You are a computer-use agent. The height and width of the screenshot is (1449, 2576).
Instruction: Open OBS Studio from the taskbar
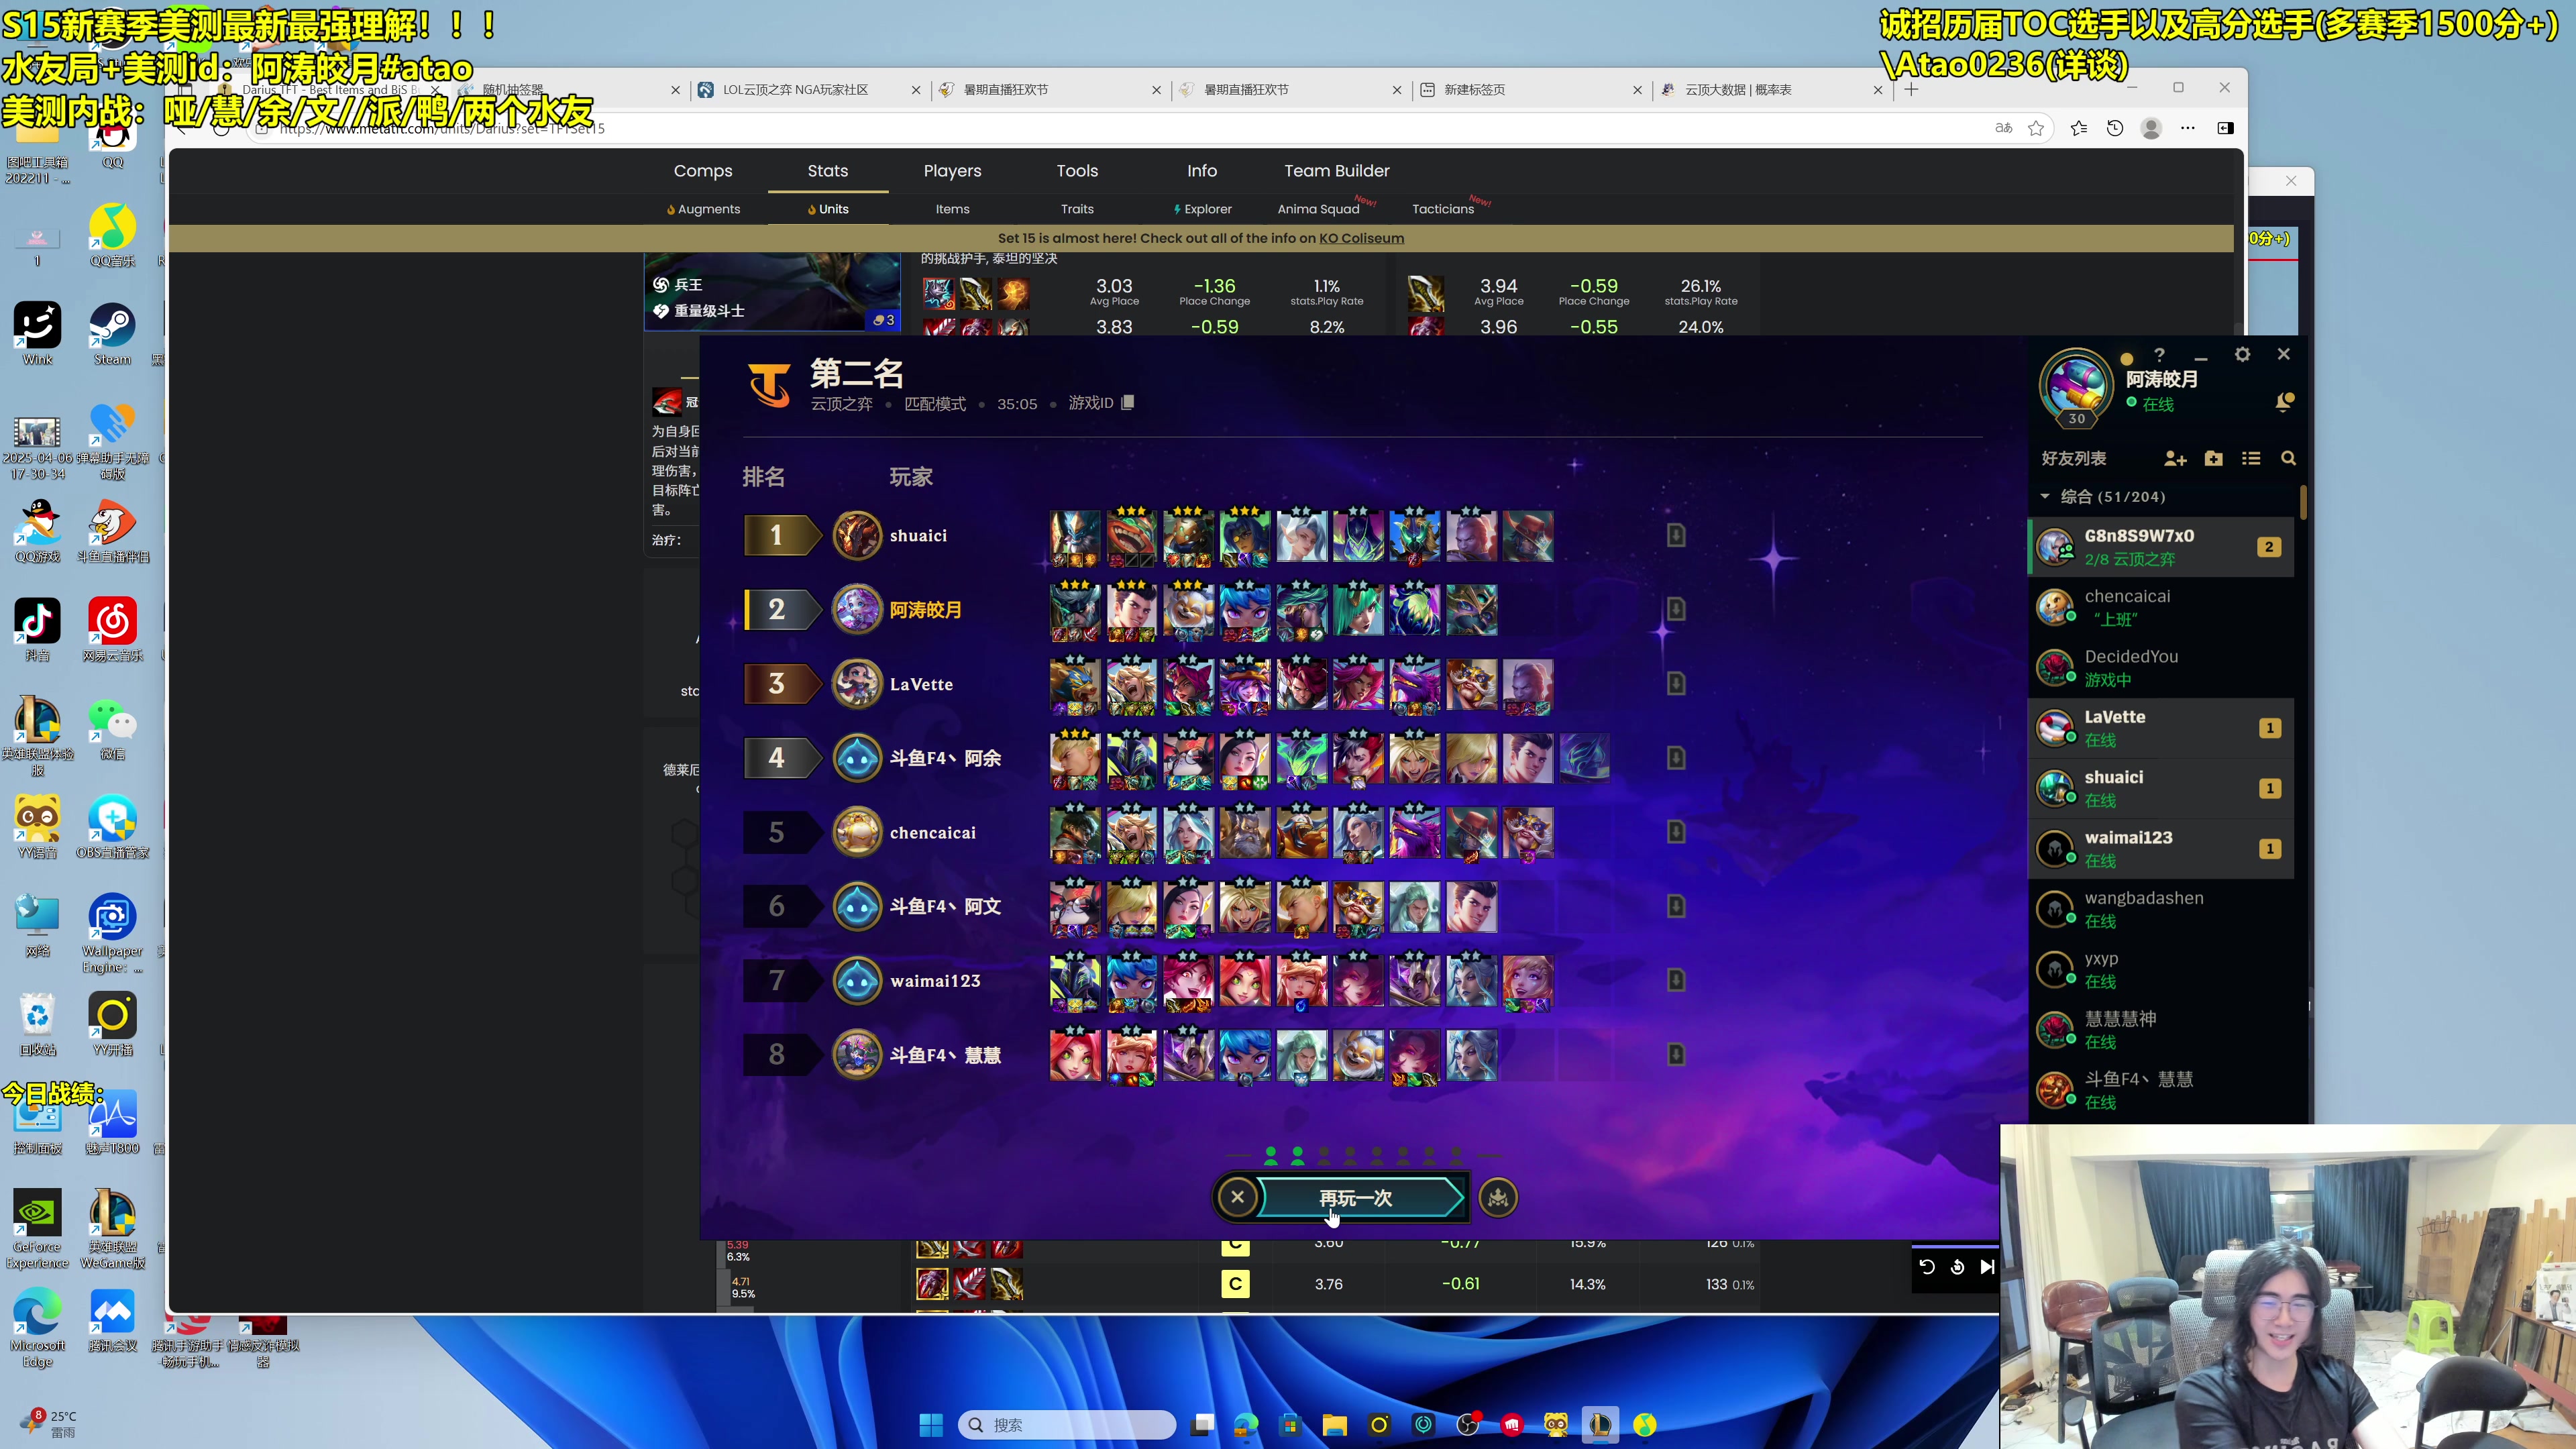pyautogui.click(x=1467, y=1425)
